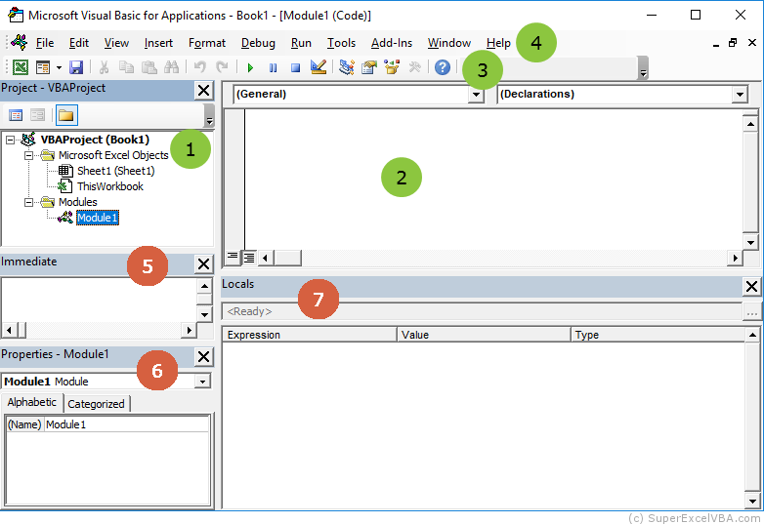Click the Redo arrow icon
764x524 pixels.
click(222, 67)
